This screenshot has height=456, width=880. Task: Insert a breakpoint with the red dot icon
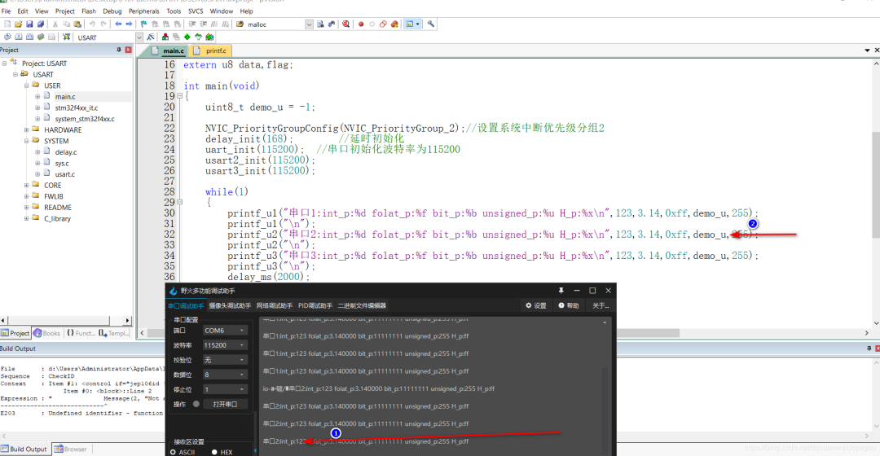click(361, 24)
